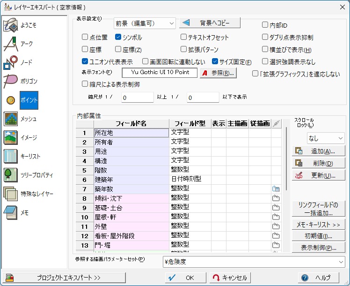Viewport: 350px width, 286px height.
Task: Click the 初期値(I)... button
Action: click(x=319, y=236)
